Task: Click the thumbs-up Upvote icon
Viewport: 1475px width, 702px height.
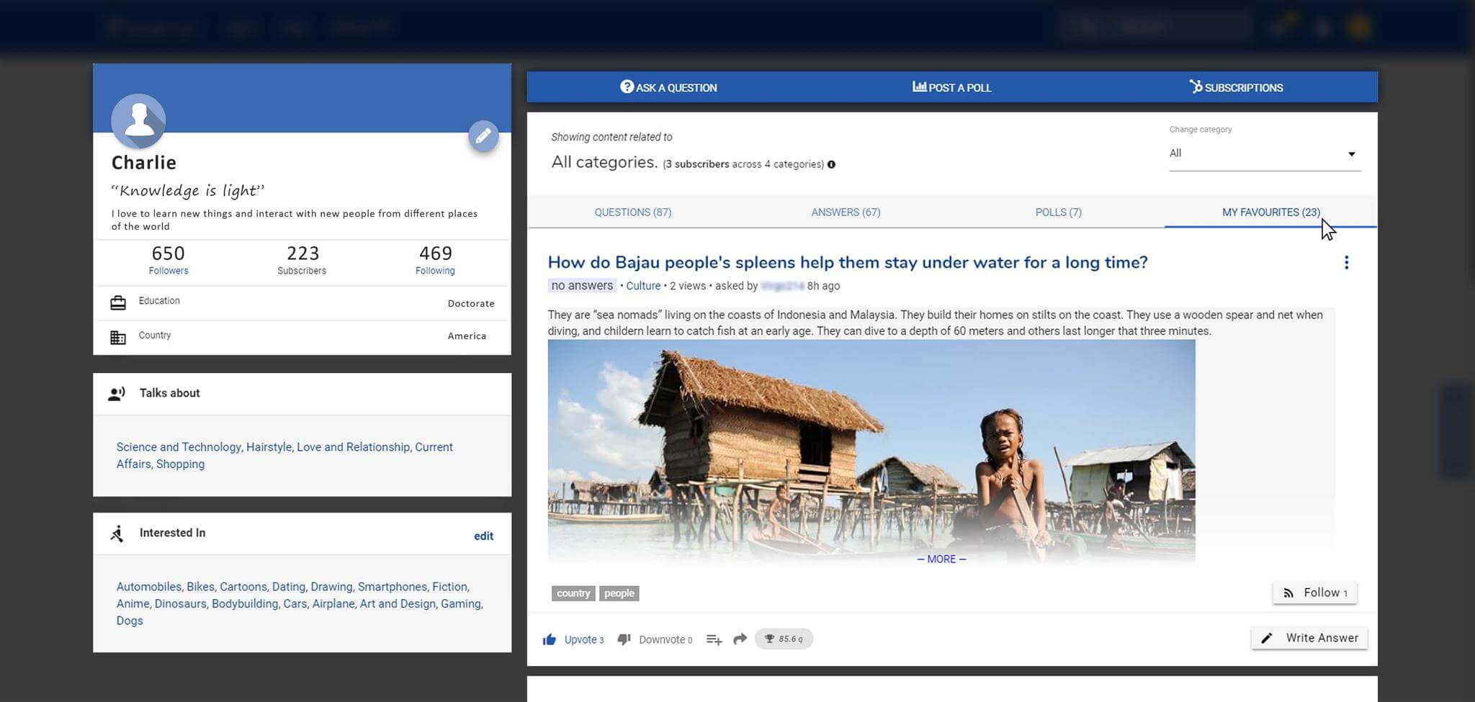Action: pos(550,639)
